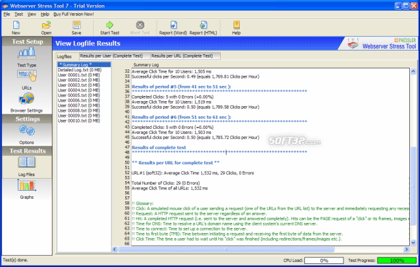
Task: Open the Graphs chart icon
Action: [x=27, y=189]
